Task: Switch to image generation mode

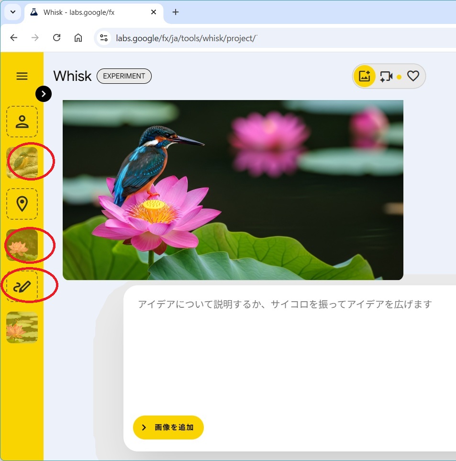Action: click(x=365, y=76)
